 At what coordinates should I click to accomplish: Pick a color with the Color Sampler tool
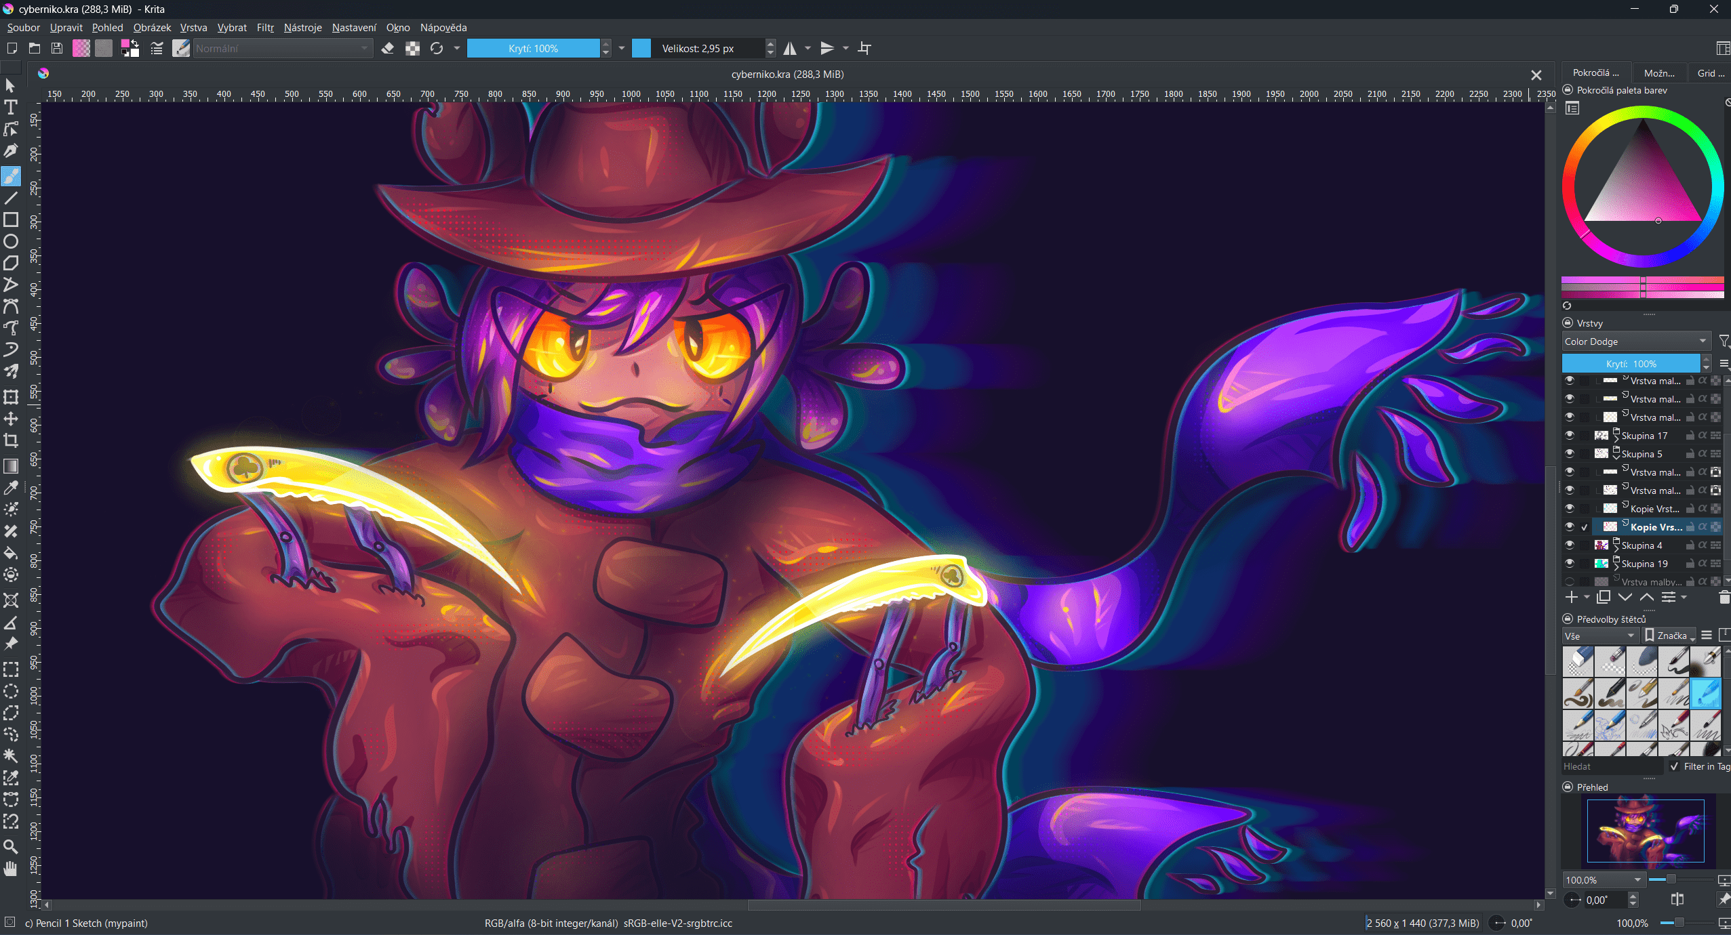click(x=11, y=487)
